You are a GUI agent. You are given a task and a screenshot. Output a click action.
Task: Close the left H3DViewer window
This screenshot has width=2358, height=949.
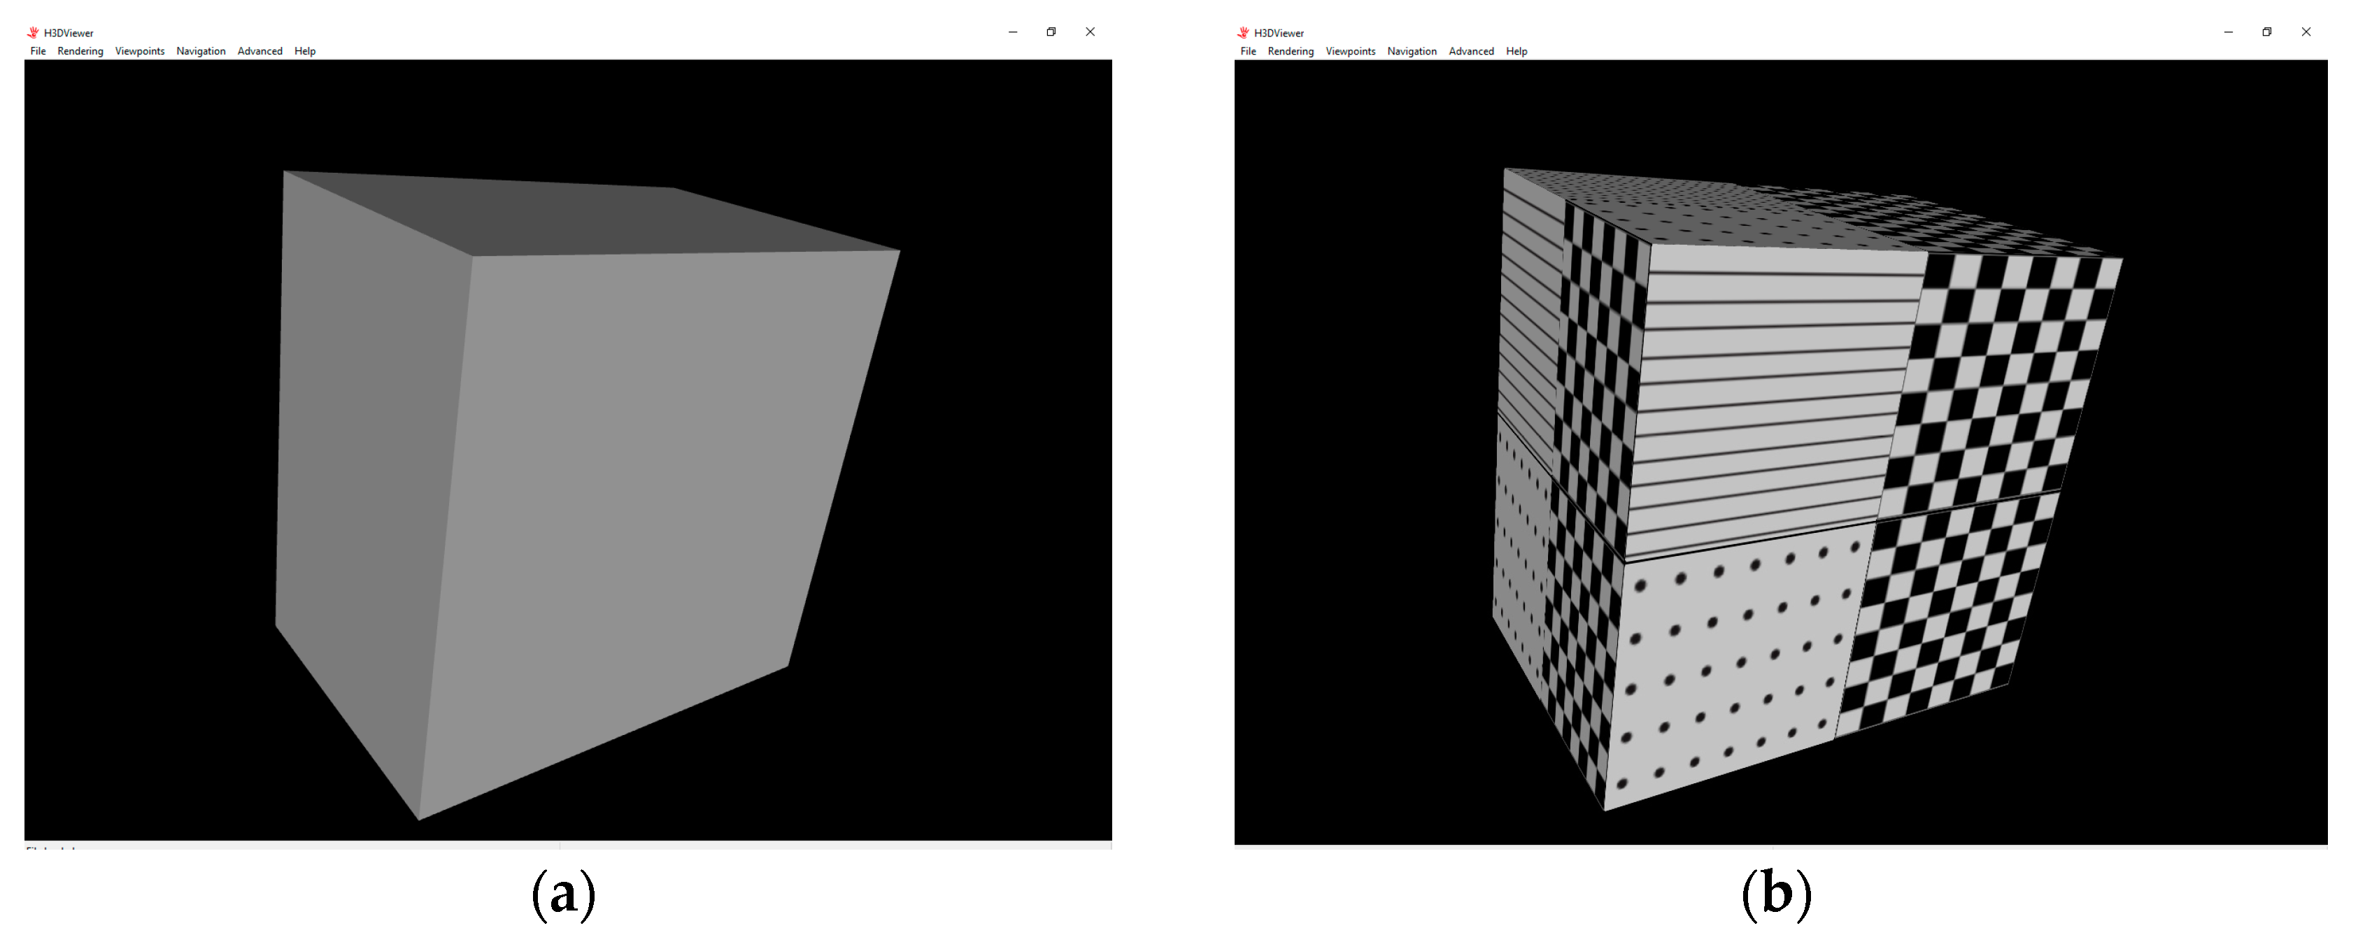tap(1089, 32)
